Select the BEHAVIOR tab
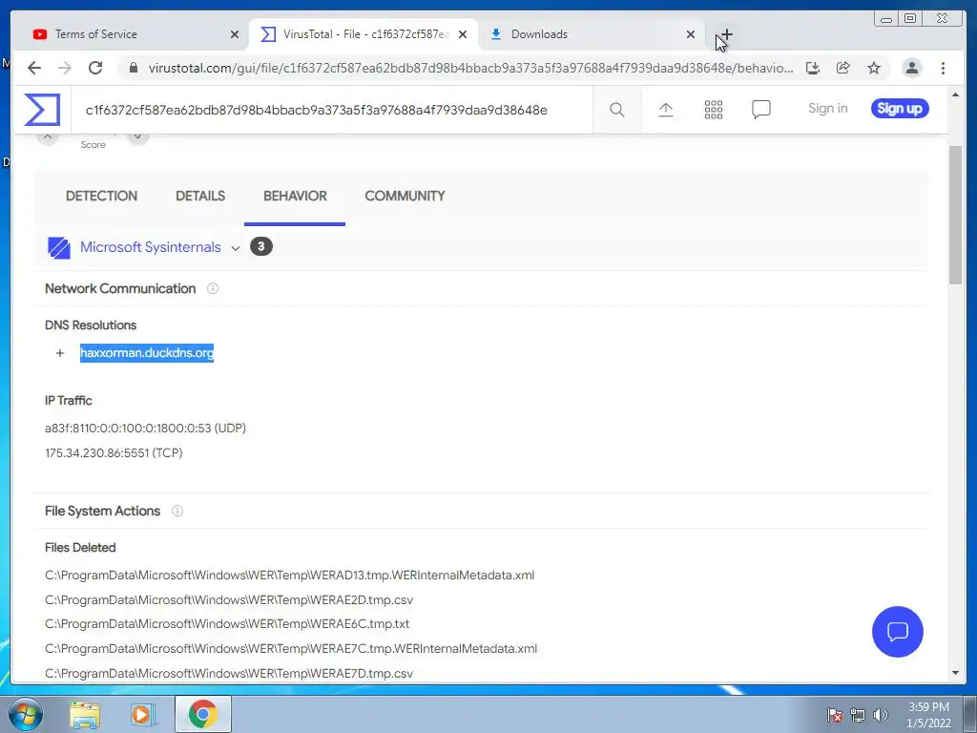Viewport: 977px width, 733px height. (295, 197)
